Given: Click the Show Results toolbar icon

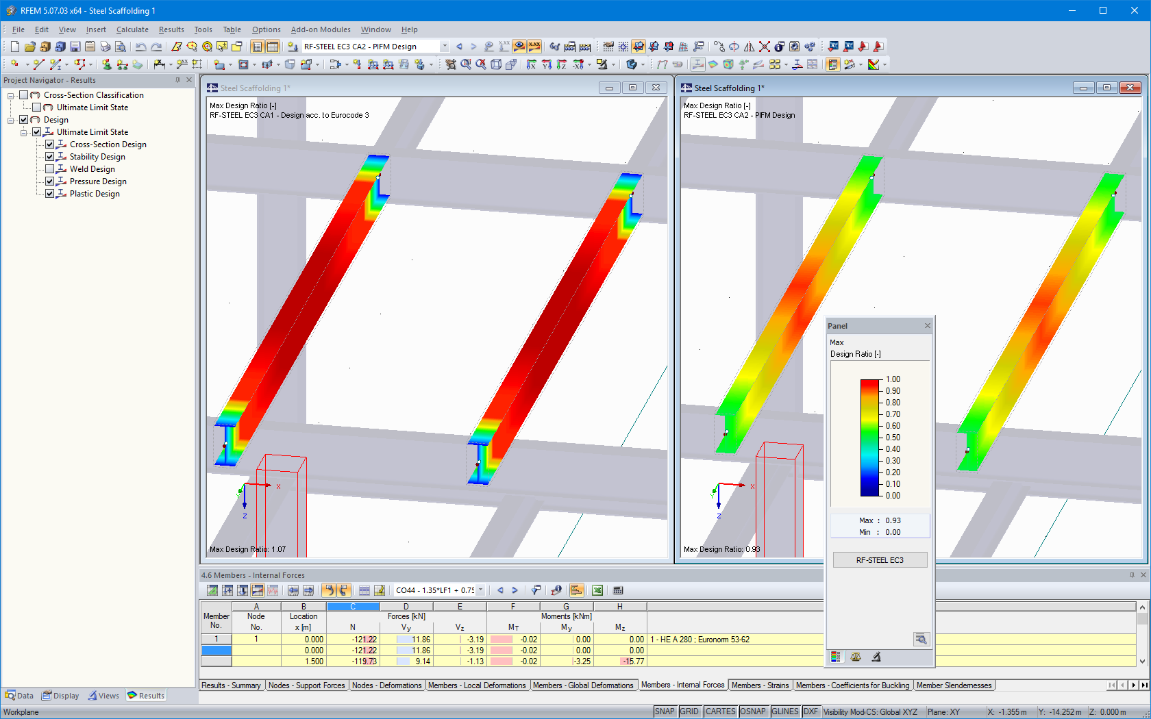Looking at the screenshot, I should [x=519, y=47].
